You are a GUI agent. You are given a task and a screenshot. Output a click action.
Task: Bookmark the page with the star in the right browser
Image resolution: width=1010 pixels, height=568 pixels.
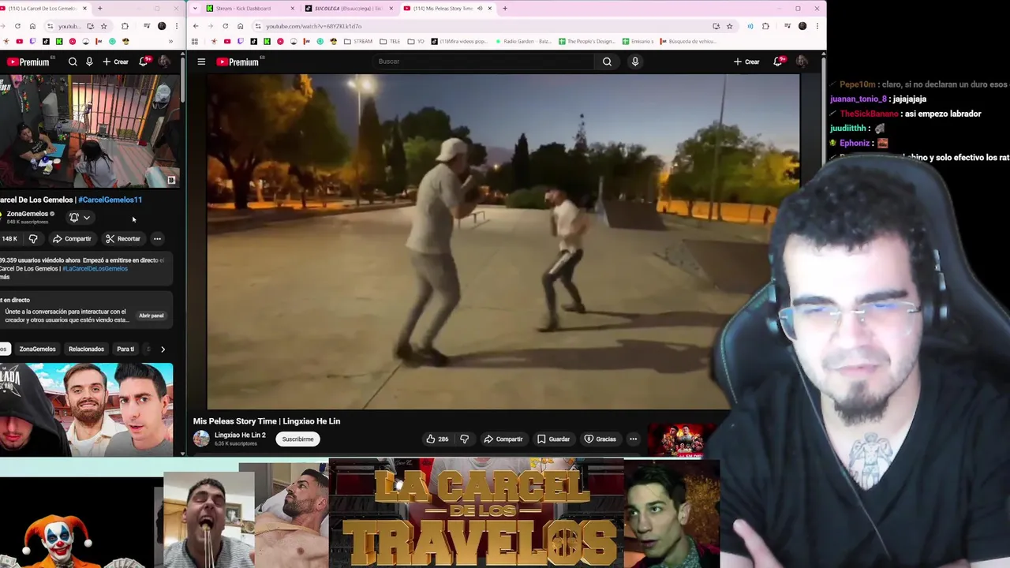point(730,26)
